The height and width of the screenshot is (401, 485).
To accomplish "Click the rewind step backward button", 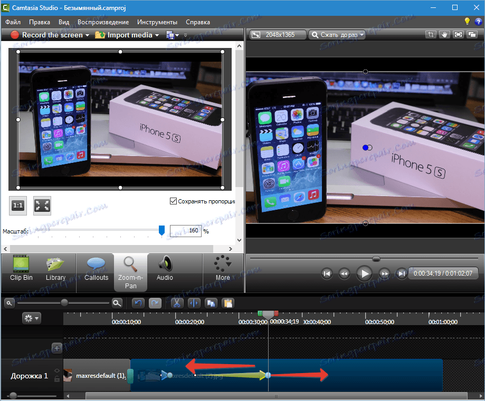I will pyautogui.click(x=344, y=273).
